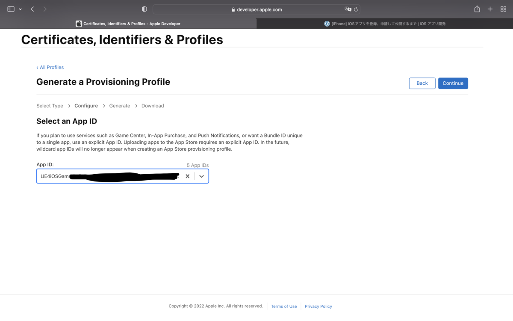Click the Continue button
Image resolution: width=513 pixels, height=321 pixels.
coord(453,83)
